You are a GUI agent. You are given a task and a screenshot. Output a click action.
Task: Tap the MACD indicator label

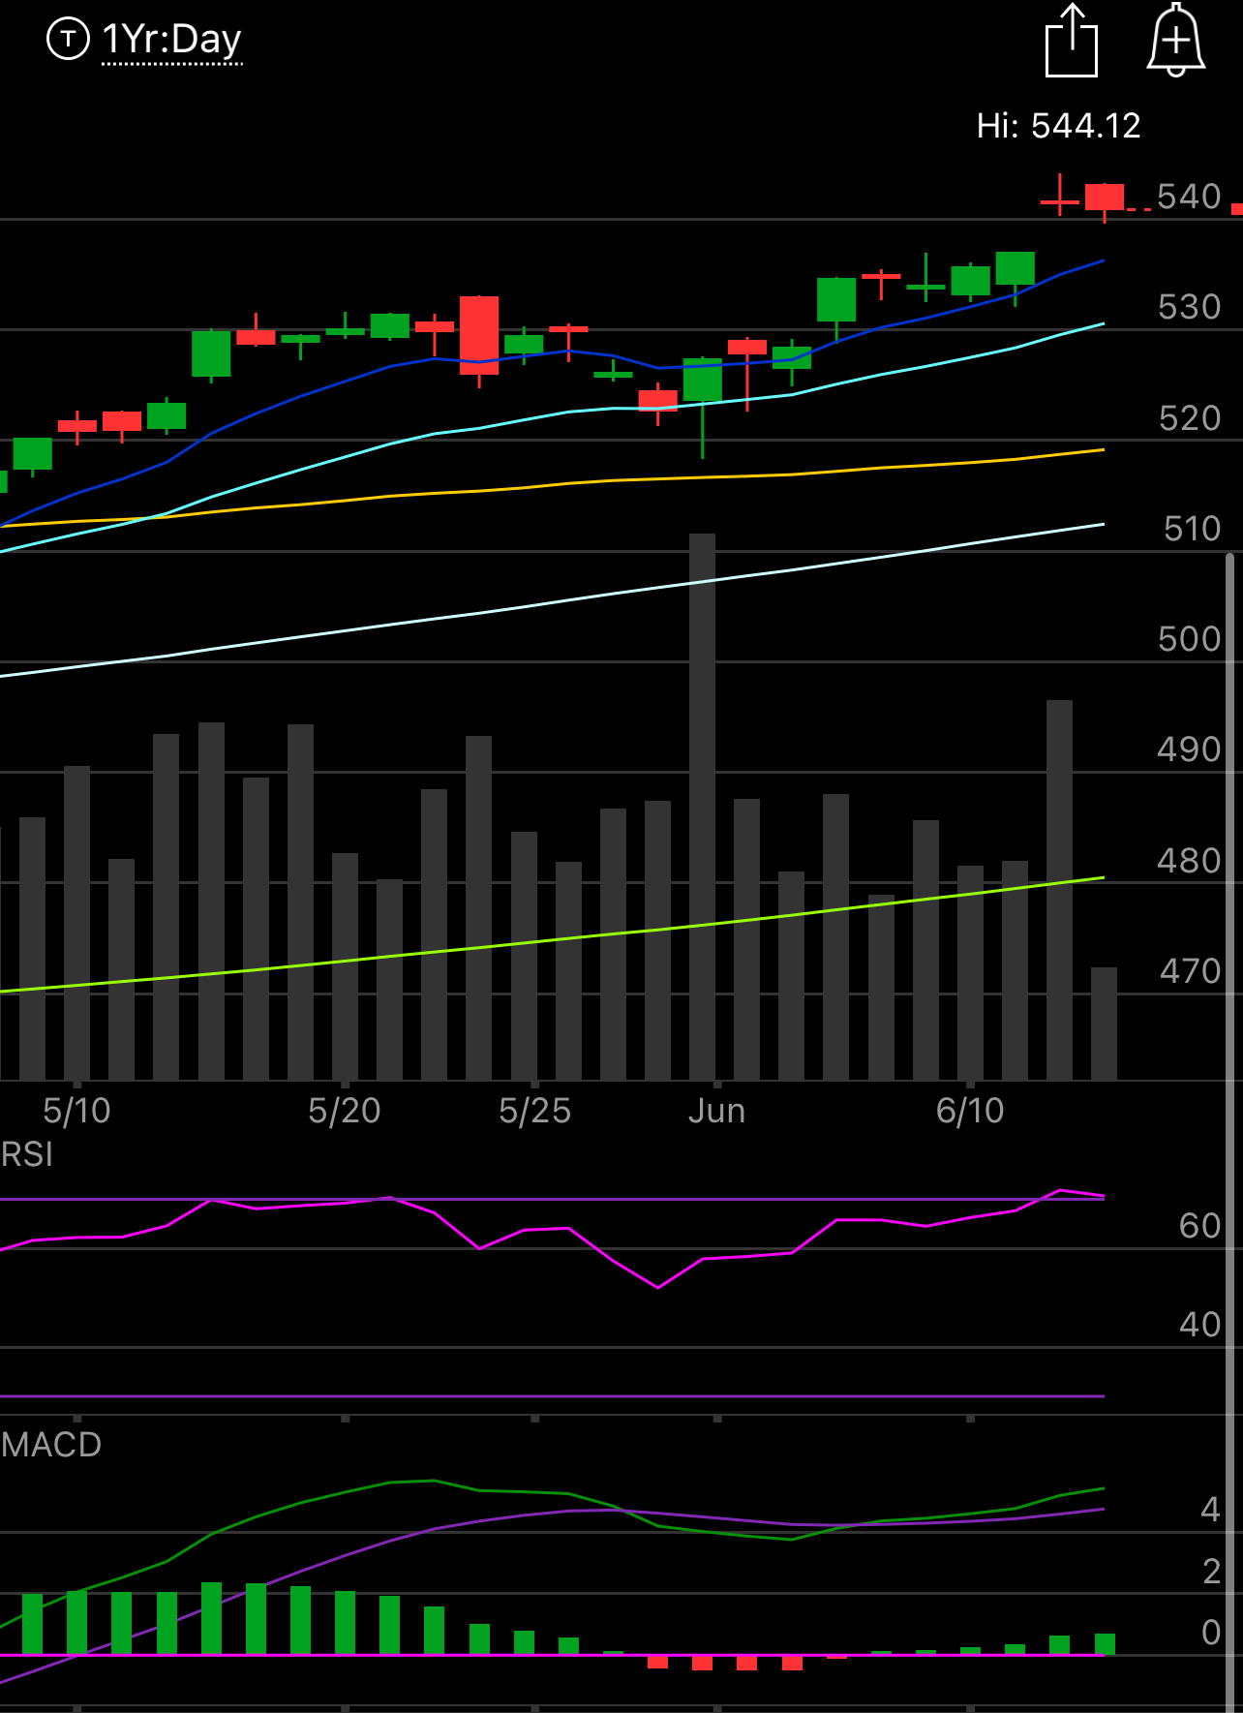point(51,1445)
